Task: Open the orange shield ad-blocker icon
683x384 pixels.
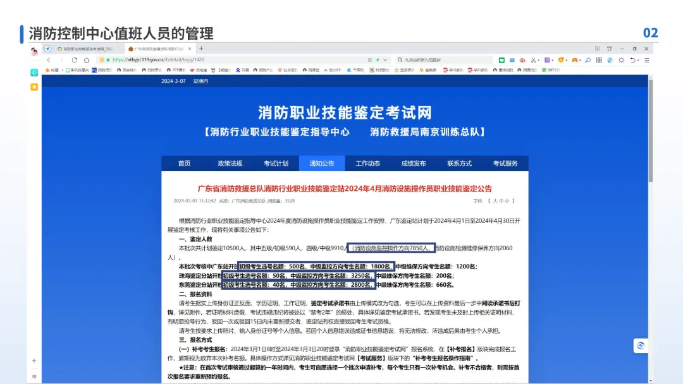Action: tap(561, 60)
